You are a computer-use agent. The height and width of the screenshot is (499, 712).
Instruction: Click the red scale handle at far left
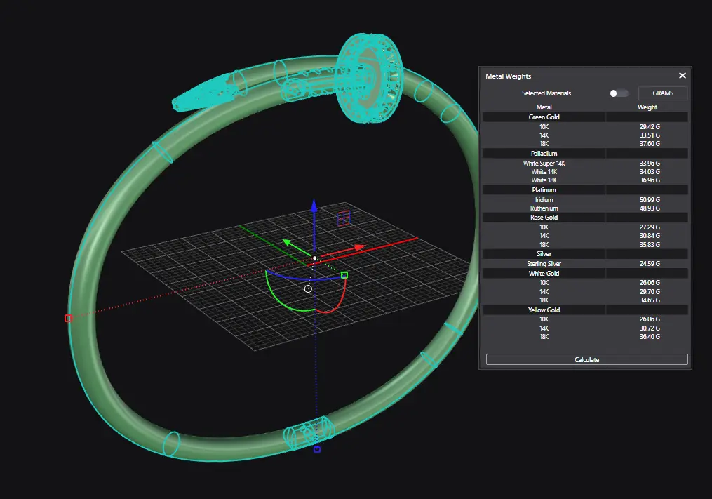tap(68, 318)
